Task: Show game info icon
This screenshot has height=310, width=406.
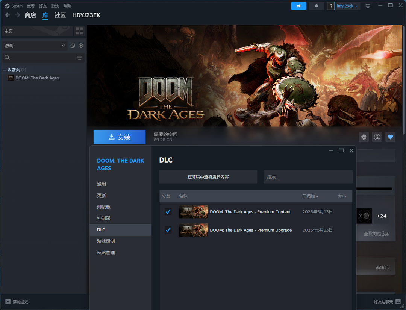Action: pos(377,137)
